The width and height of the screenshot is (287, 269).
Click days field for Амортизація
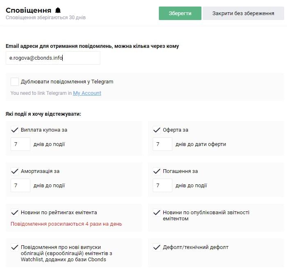(20, 186)
